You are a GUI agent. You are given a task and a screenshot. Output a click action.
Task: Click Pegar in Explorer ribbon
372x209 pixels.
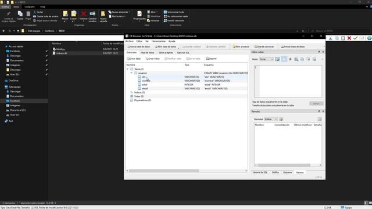click(x=28, y=16)
